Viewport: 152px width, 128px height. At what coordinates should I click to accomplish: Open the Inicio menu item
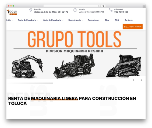click(9, 20)
